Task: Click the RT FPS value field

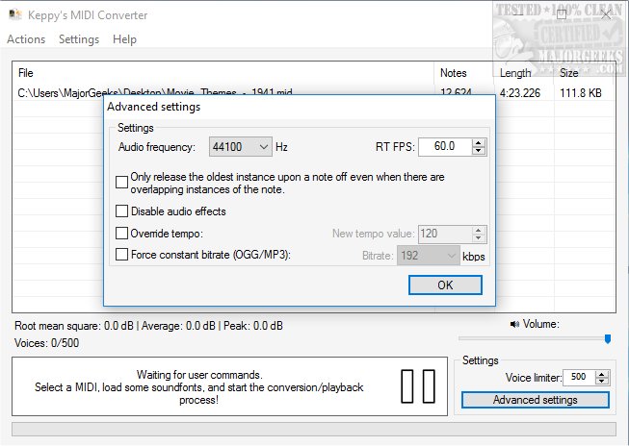Action: click(444, 146)
